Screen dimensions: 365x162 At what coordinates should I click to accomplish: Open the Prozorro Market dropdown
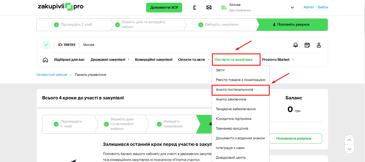click(278, 60)
